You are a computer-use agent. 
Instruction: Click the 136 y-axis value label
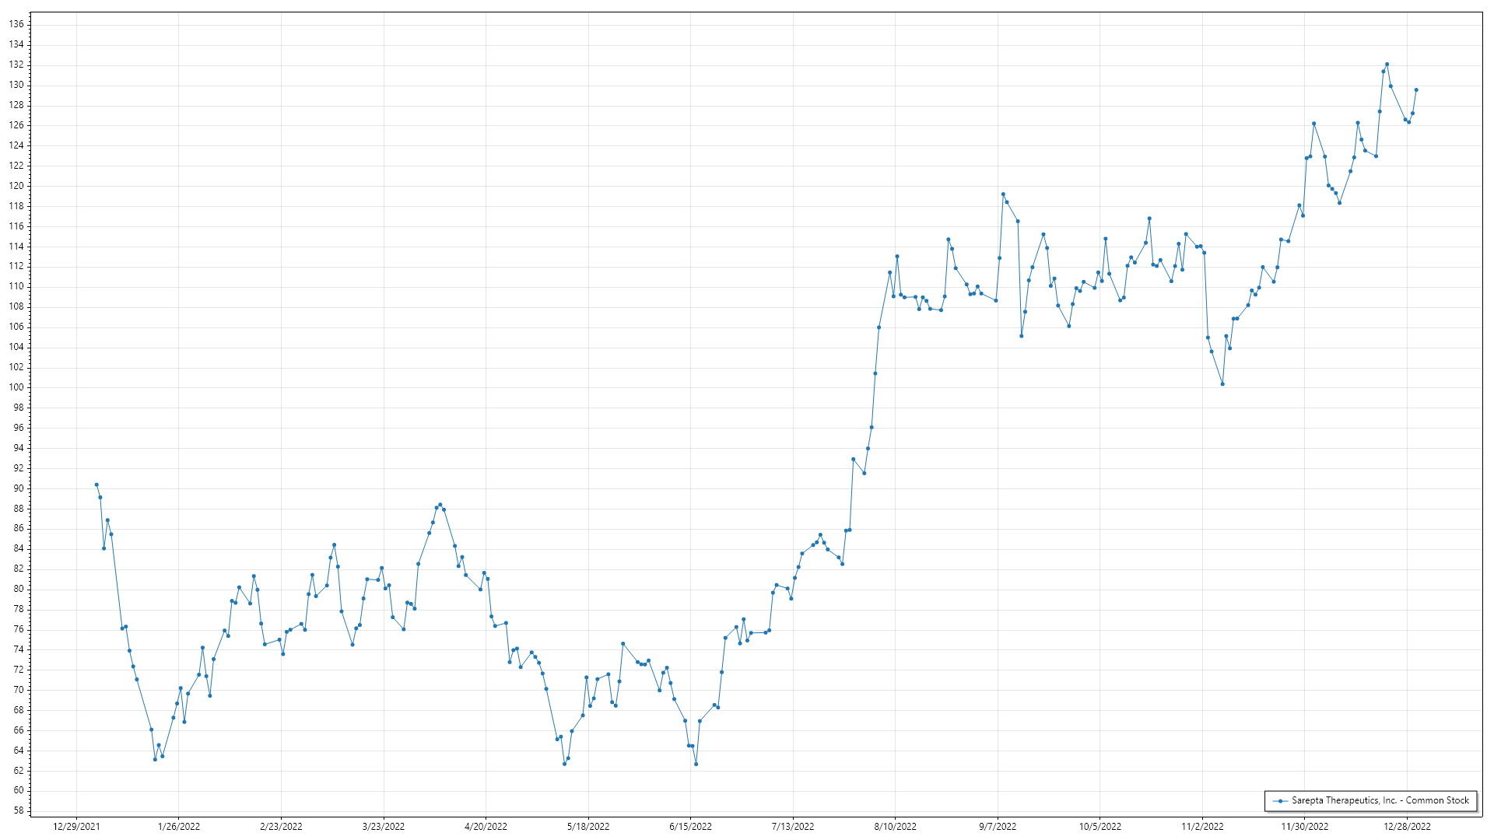[16, 24]
